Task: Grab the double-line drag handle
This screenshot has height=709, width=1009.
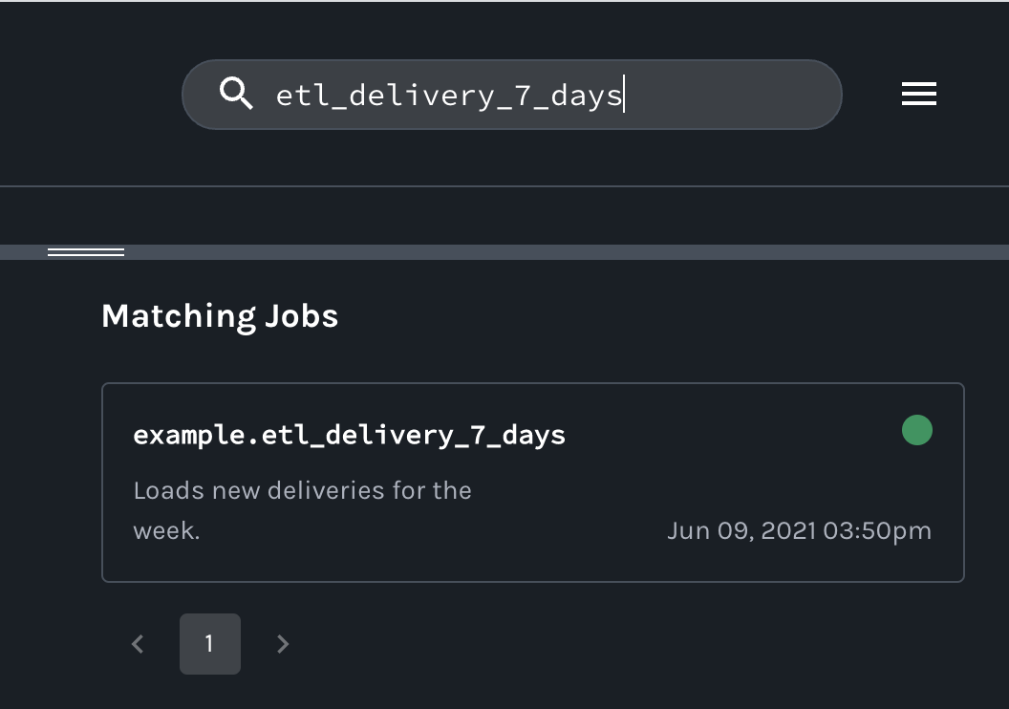Action: coord(86,252)
